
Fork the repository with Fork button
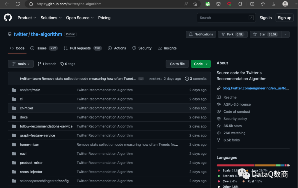(233, 34)
